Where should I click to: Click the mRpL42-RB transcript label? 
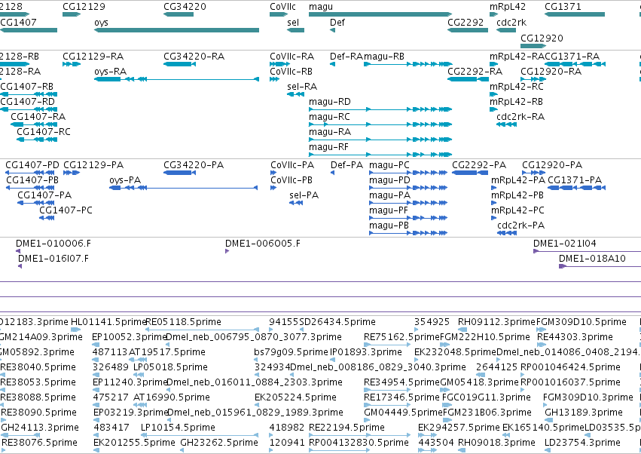click(x=516, y=102)
